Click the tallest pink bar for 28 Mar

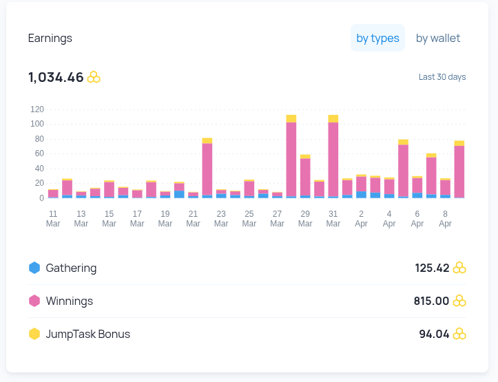point(291,158)
